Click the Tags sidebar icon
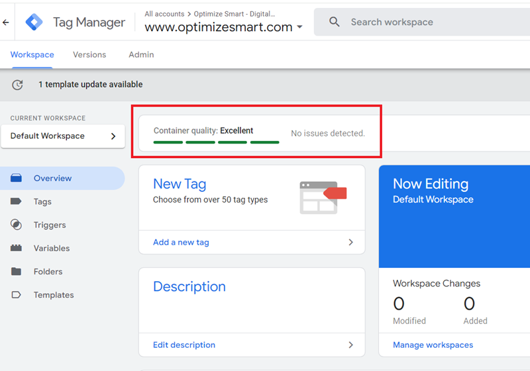This screenshot has height=371, width=530. 16,201
